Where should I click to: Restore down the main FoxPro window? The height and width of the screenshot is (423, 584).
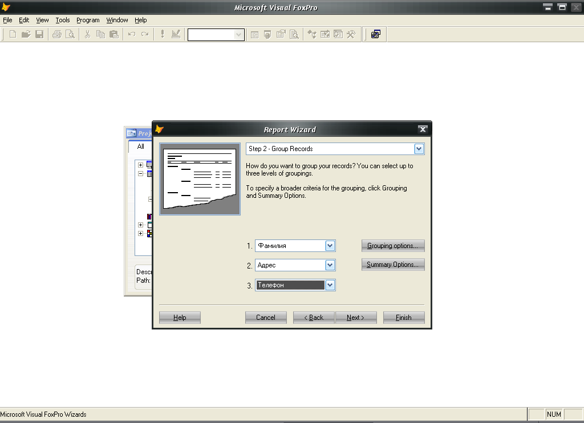(562, 7)
